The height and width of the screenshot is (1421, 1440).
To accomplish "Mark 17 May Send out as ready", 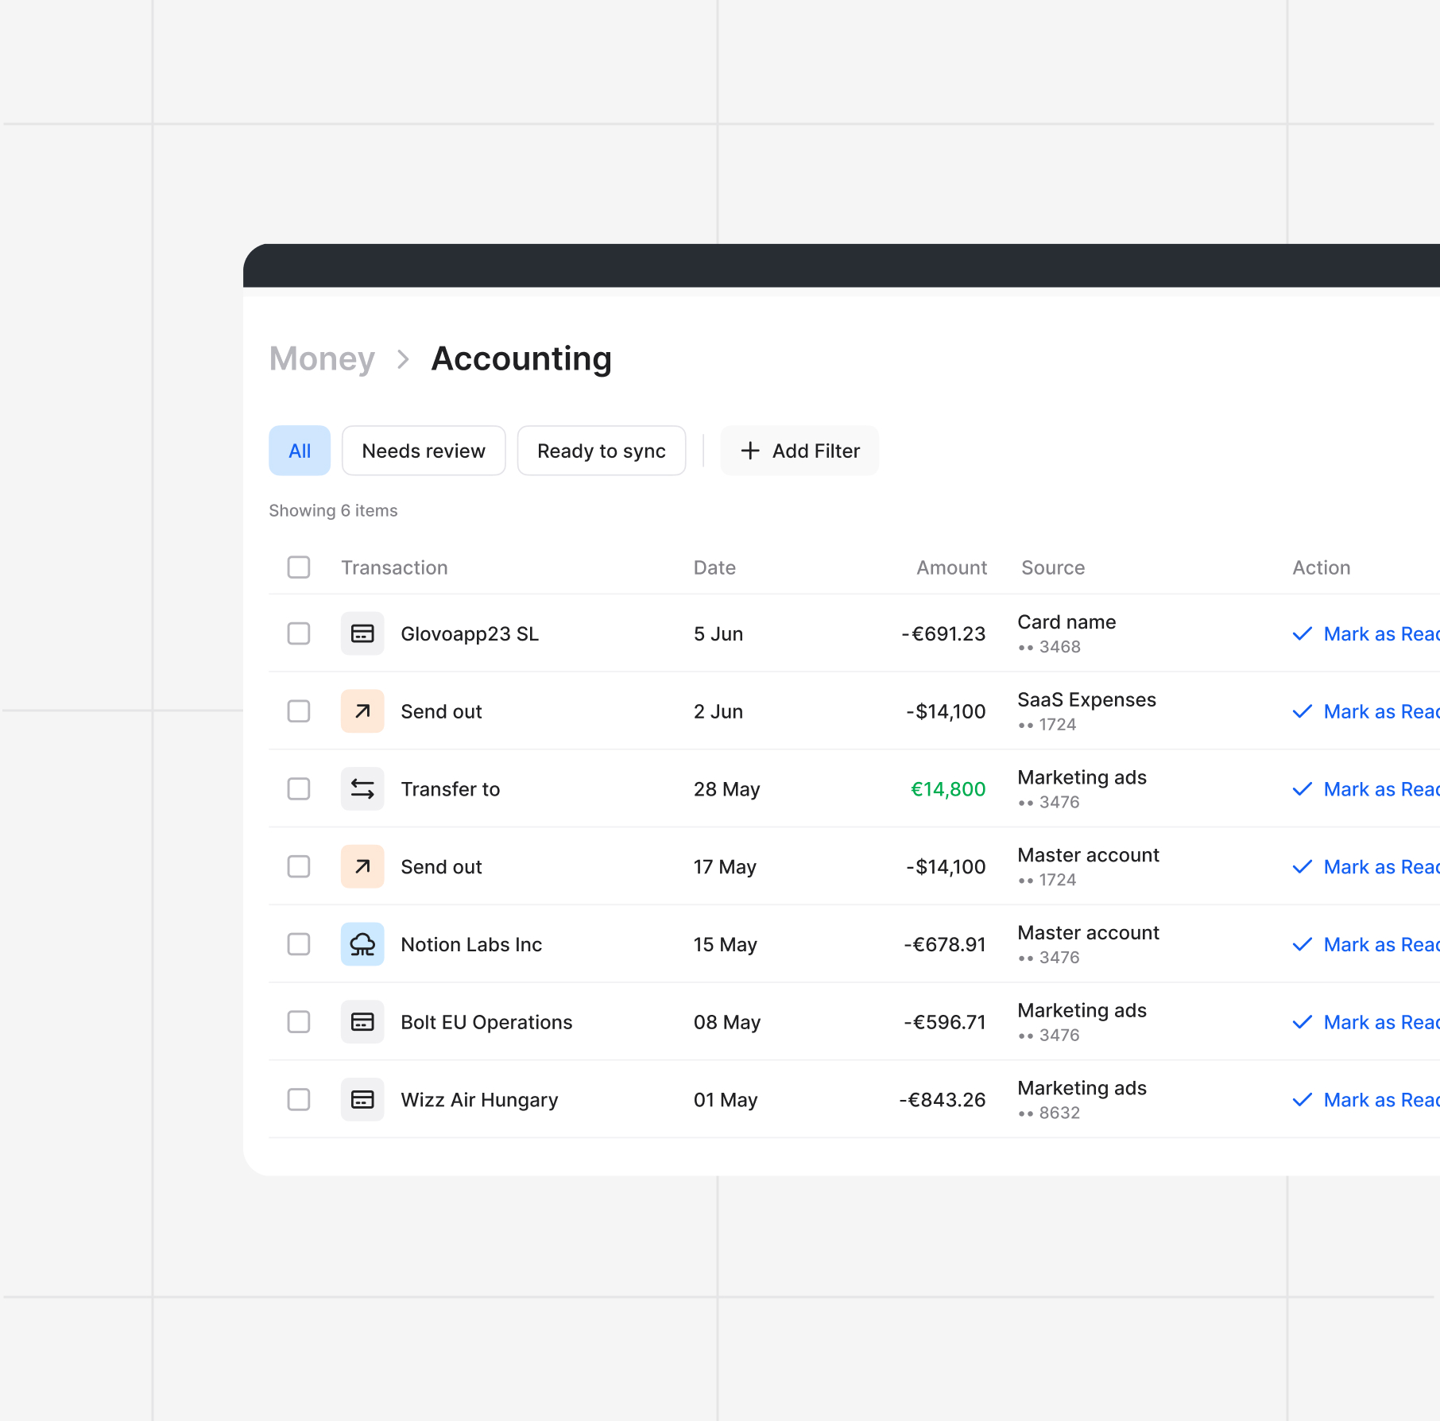I will tap(1366, 866).
